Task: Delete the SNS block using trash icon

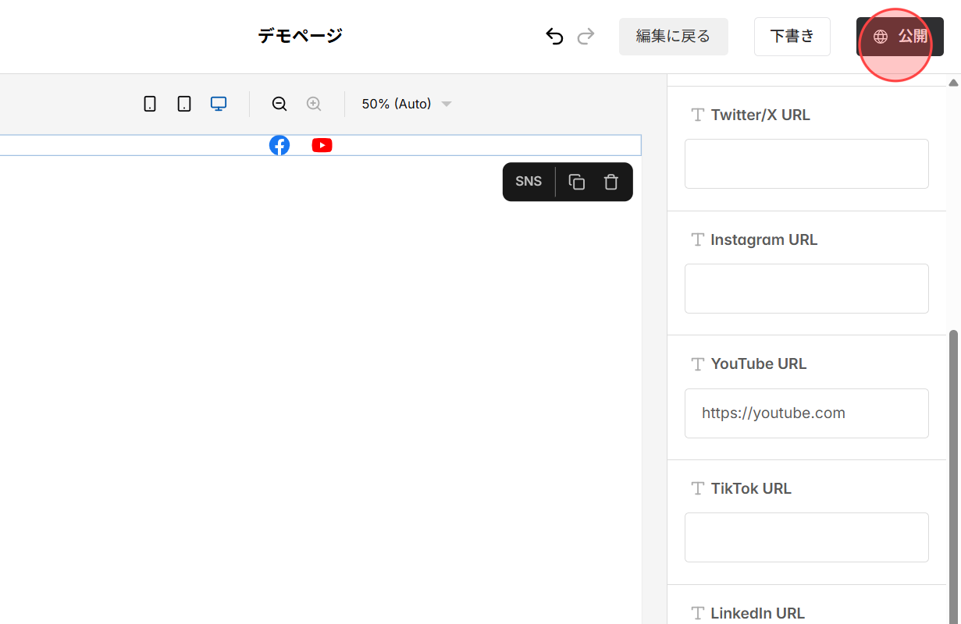Action: pos(610,181)
